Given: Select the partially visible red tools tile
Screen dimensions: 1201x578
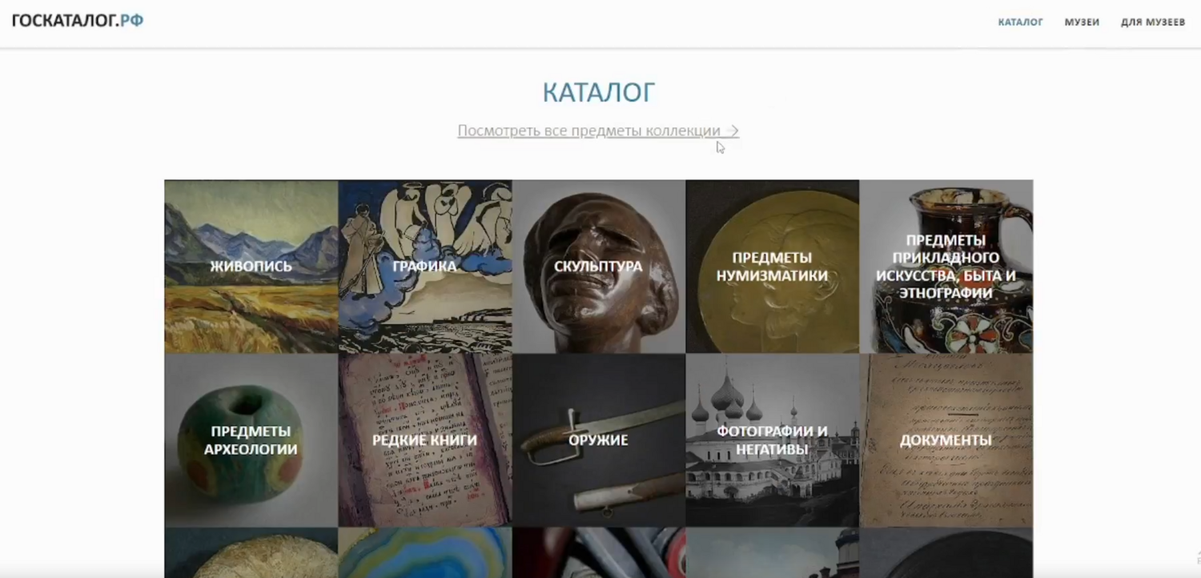Looking at the screenshot, I should click(599, 552).
